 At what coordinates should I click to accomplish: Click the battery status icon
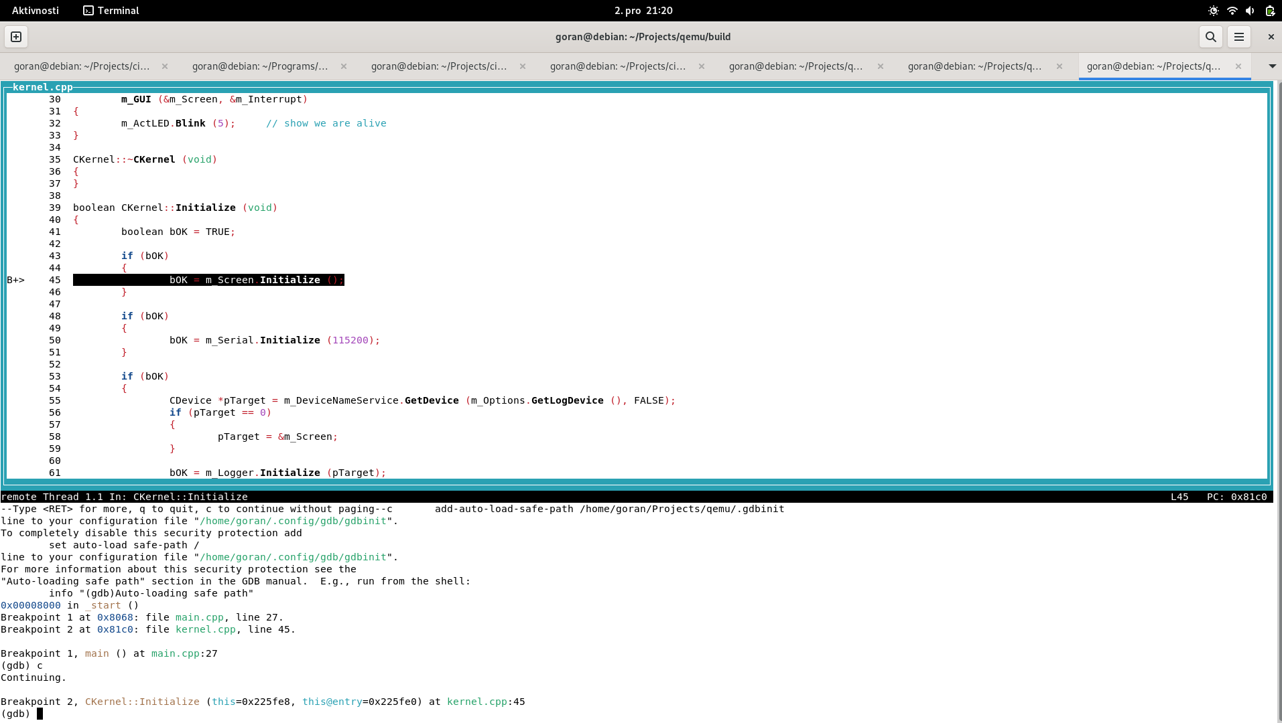(1269, 11)
